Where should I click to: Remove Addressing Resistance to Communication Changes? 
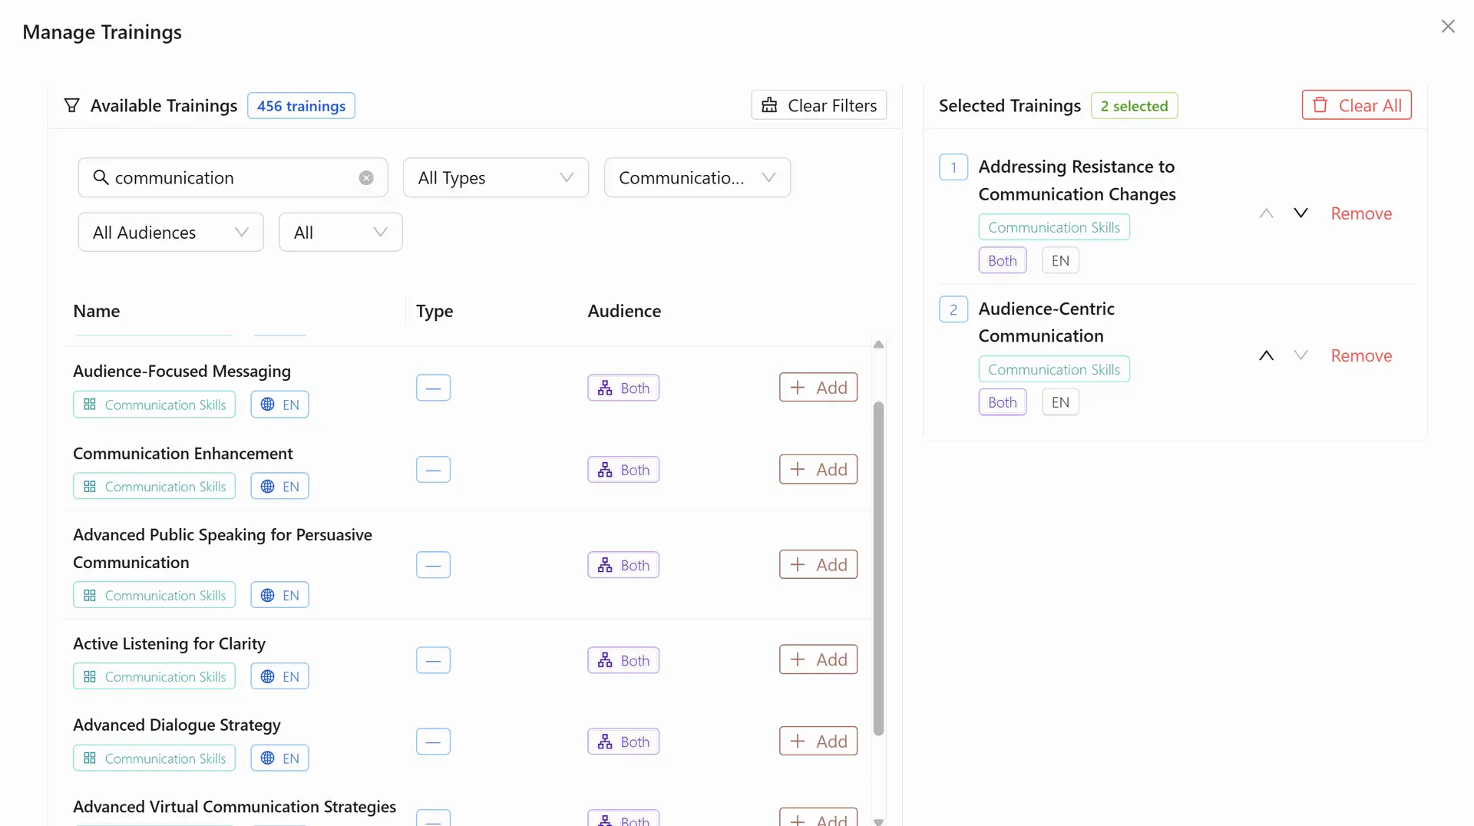(1360, 214)
